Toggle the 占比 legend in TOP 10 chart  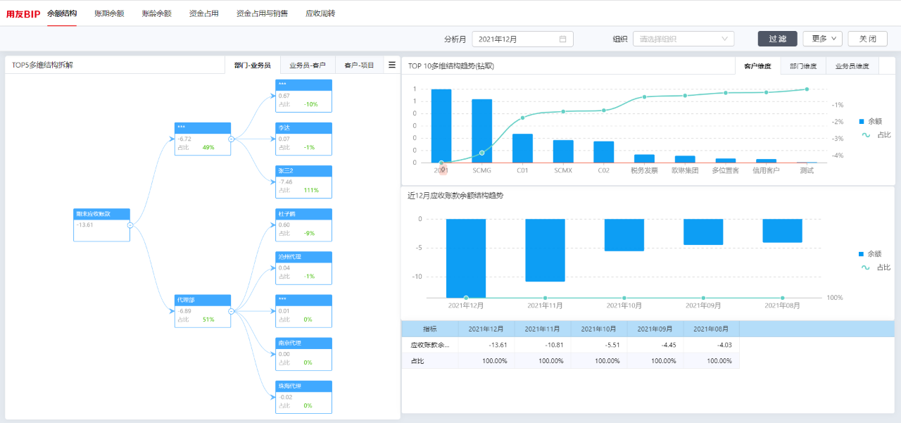pyautogui.click(x=875, y=134)
